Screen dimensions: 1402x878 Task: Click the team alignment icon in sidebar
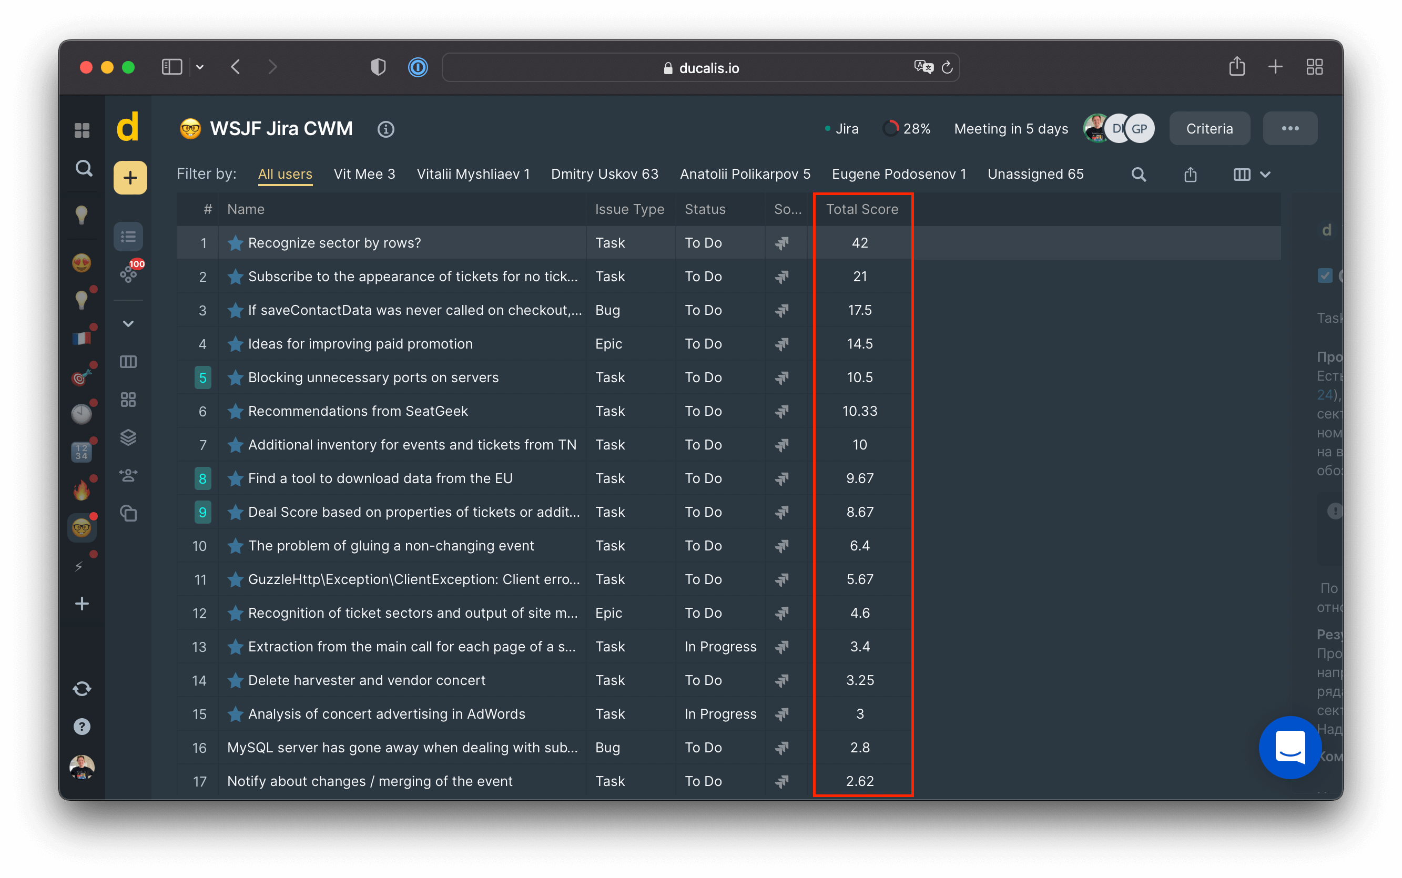click(x=128, y=475)
